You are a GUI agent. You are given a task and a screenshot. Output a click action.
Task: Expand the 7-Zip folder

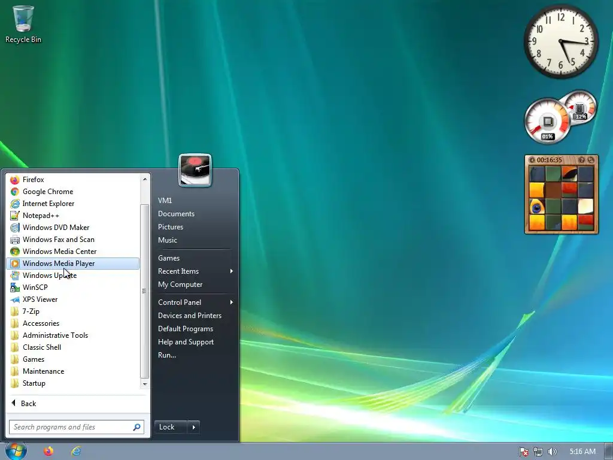point(72,311)
